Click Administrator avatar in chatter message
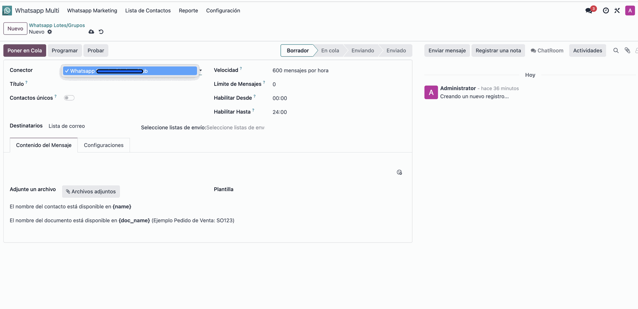This screenshot has height=309, width=638. tap(431, 92)
